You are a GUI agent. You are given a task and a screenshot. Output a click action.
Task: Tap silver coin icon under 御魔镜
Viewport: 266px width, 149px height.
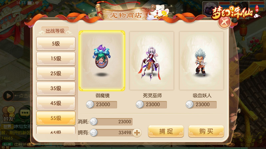coord(90,104)
